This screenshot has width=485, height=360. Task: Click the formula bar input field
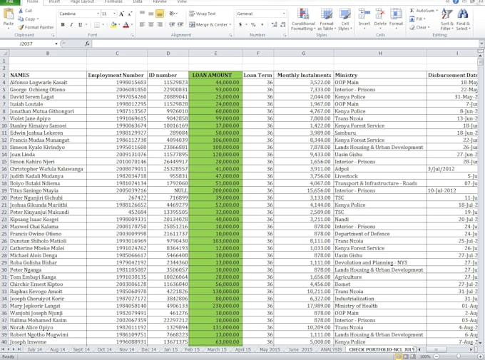(x=285, y=43)
